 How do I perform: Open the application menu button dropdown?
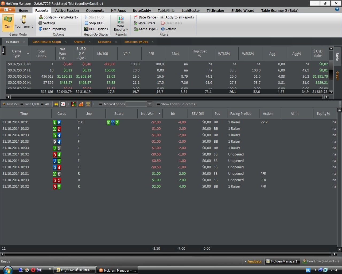coord(7,10)
